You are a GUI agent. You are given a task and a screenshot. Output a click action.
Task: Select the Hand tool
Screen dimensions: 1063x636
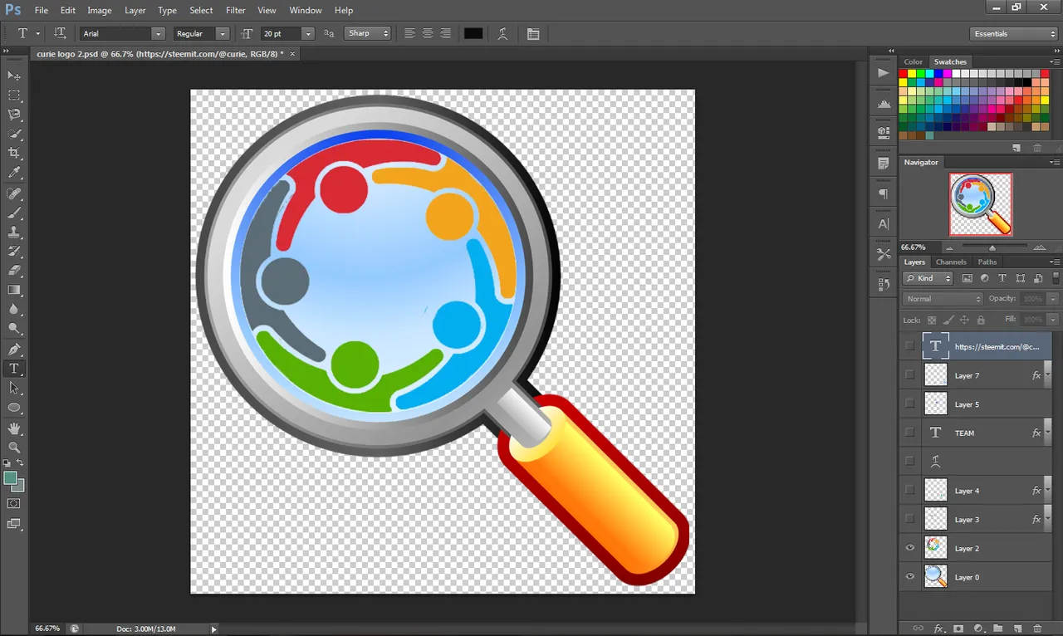(x=14, y=428)
